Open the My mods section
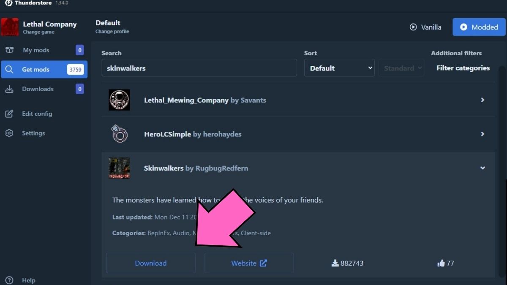Image resolution: width=507 pixels, height=285 pixels. [x=44, y=50]
